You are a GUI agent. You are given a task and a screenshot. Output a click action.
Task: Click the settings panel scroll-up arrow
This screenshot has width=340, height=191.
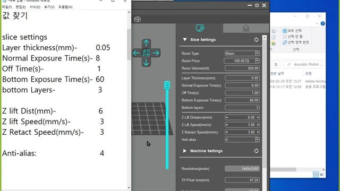point(265,38)
